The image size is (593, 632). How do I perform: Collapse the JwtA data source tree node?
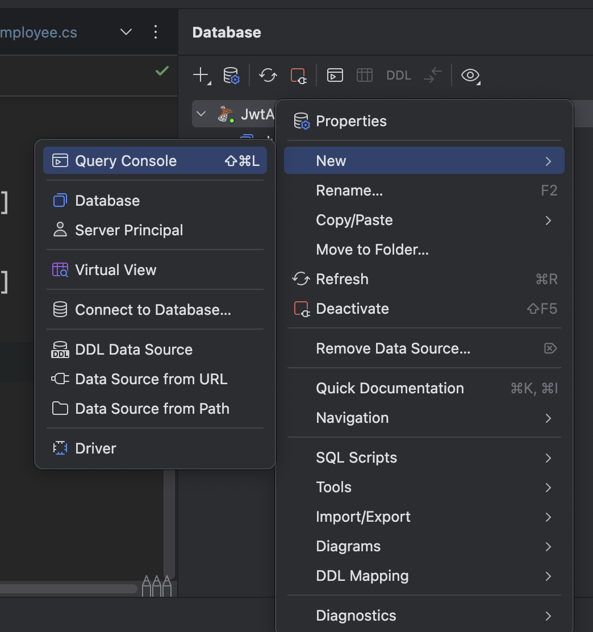pyautogui.click(x=201, y=114)
